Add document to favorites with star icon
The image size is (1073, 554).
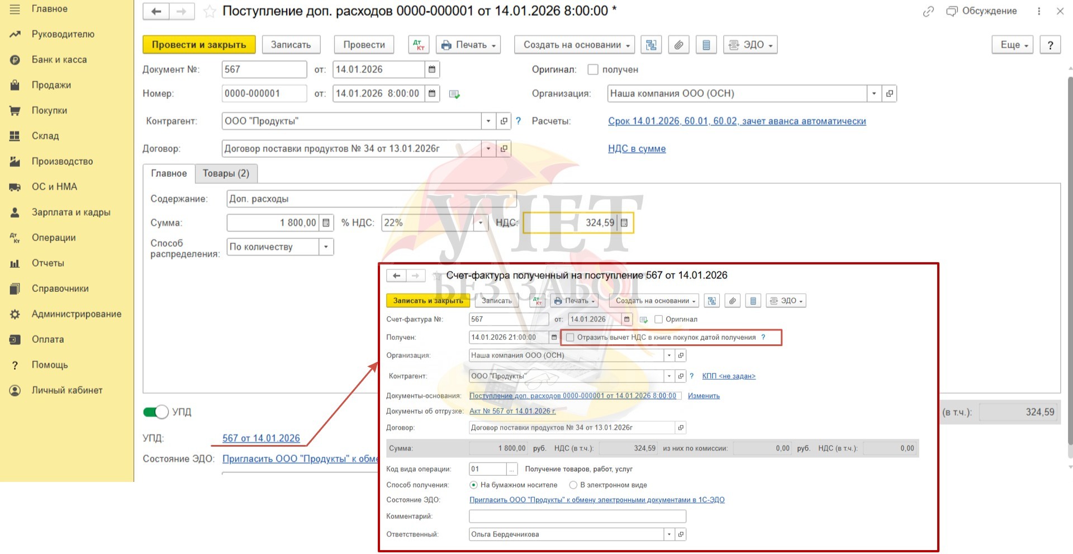[210, 12]
